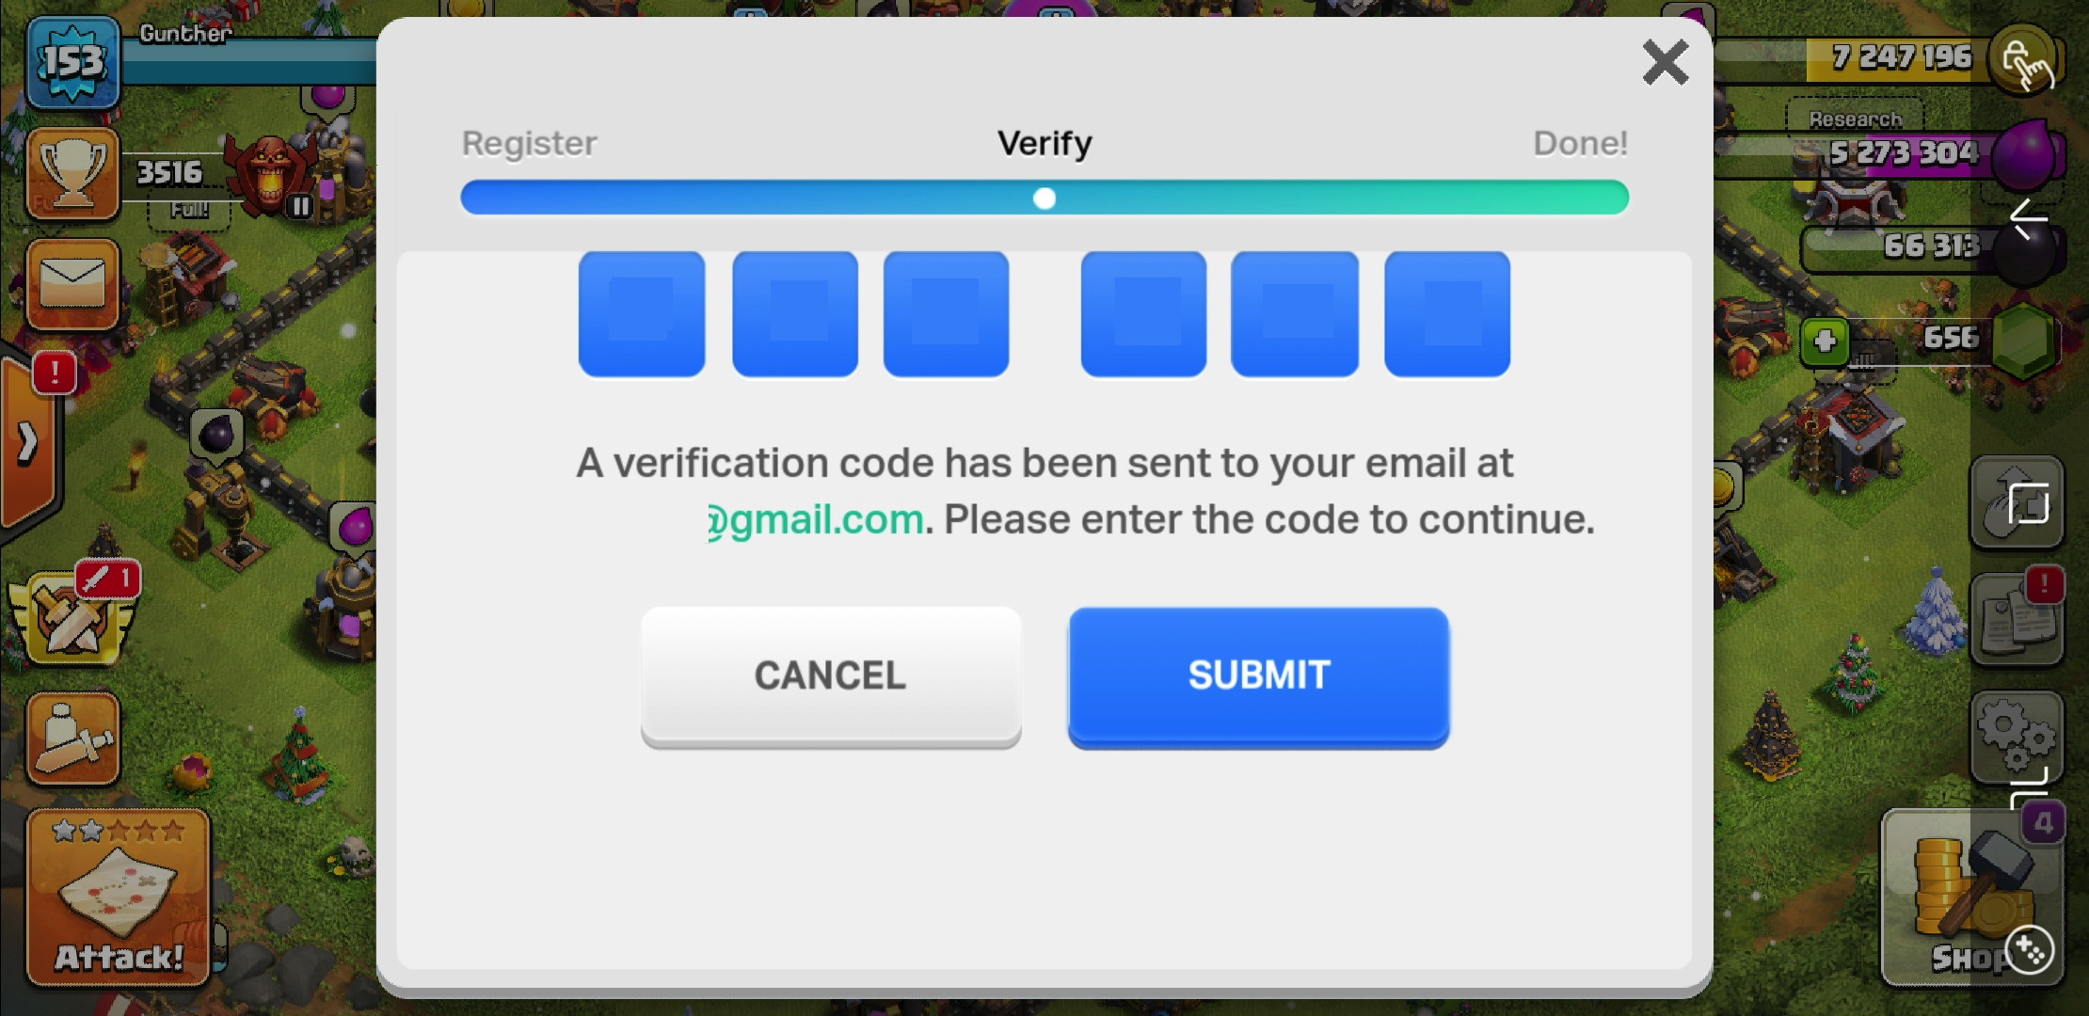Click SUBMIT button to send verification
The image size is (2089, 1016).
tap(1259, 674)
